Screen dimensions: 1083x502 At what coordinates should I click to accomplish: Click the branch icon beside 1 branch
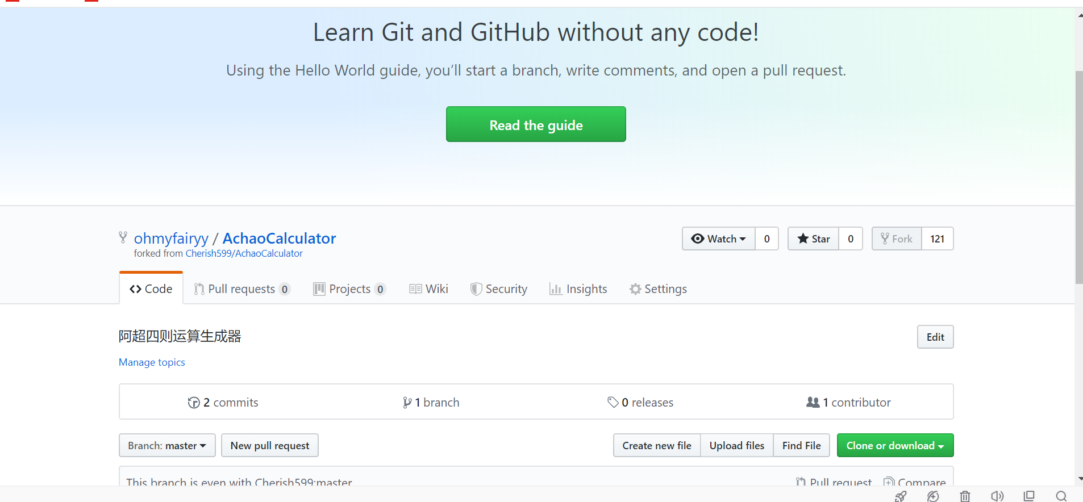[407, 403]
